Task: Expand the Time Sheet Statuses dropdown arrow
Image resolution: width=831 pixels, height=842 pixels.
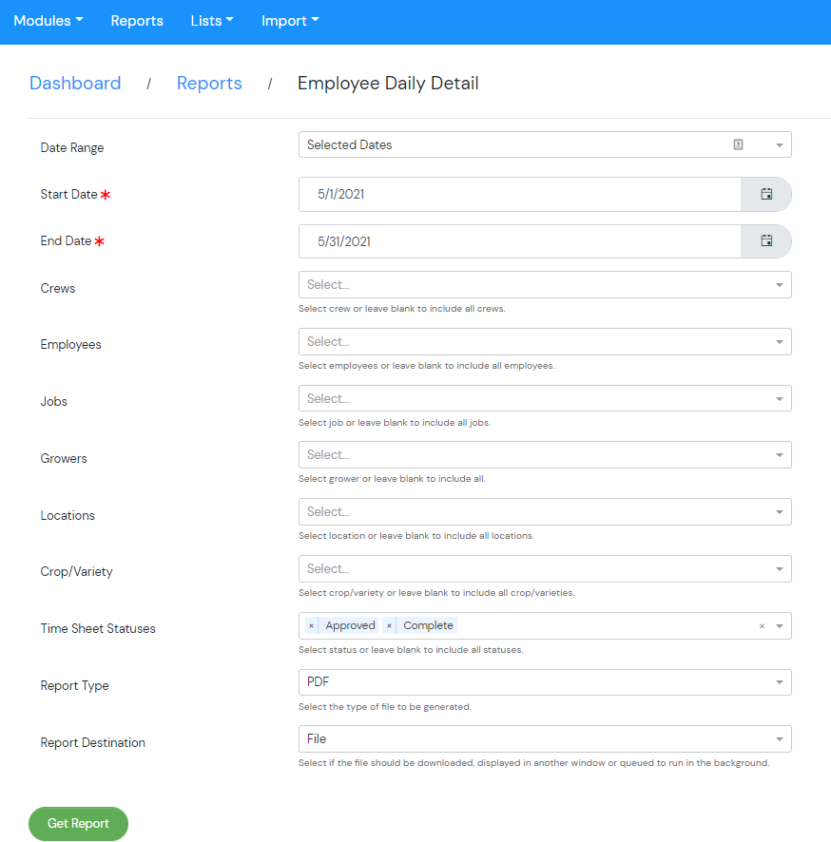Action: click(x=780, y=626)
